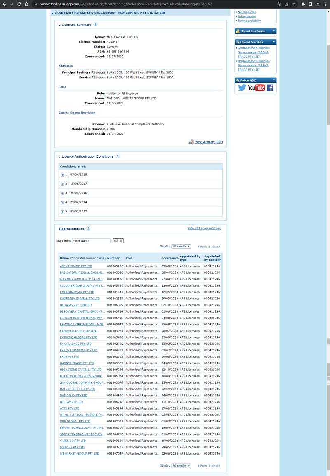Open ASIC YouTube channel icon
Viewport: 330px width, 476px height.
257,88
